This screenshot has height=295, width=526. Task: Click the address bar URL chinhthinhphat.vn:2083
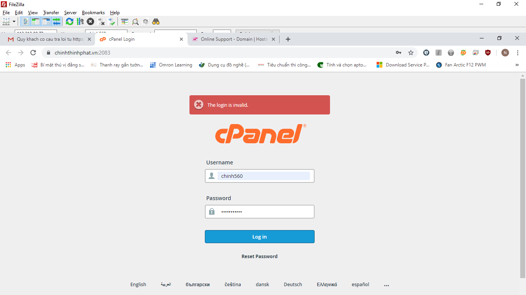(x=82, y=53)
